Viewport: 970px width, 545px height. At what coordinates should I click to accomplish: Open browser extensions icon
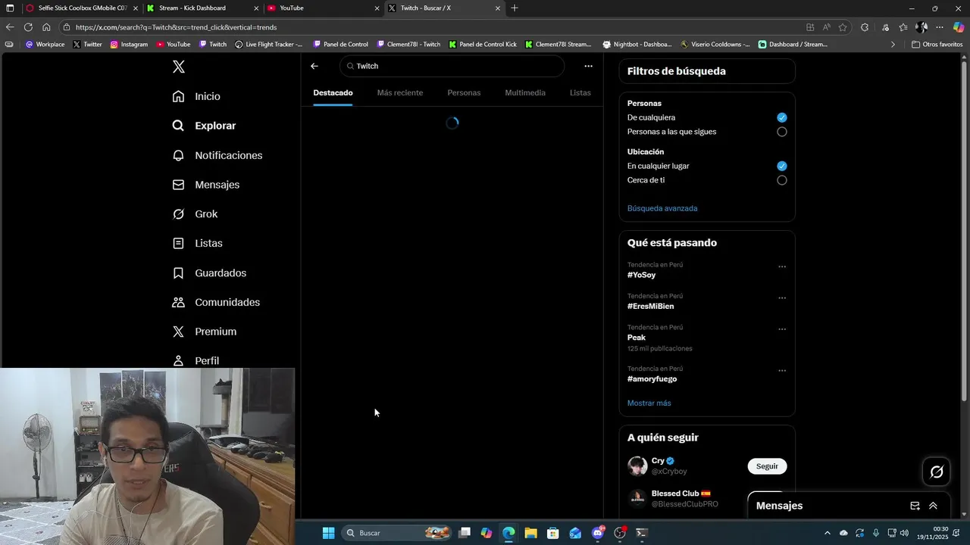[865, 27]
